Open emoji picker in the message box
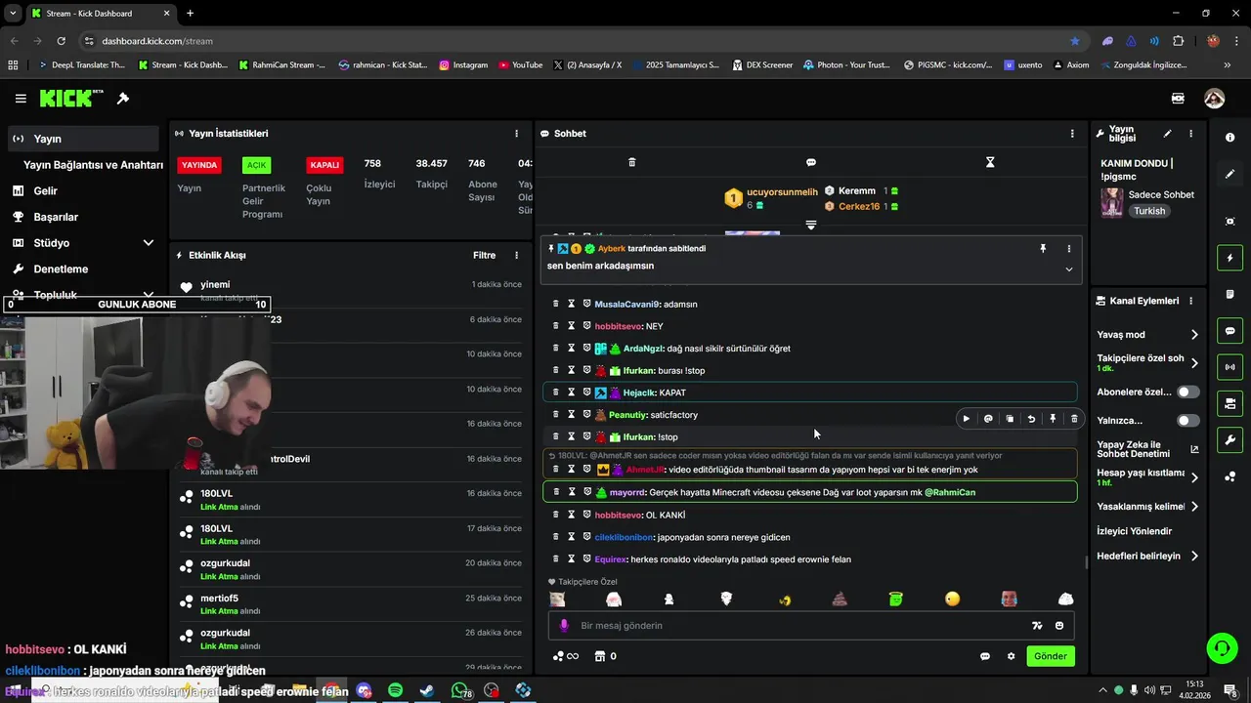 [1059, 626]
